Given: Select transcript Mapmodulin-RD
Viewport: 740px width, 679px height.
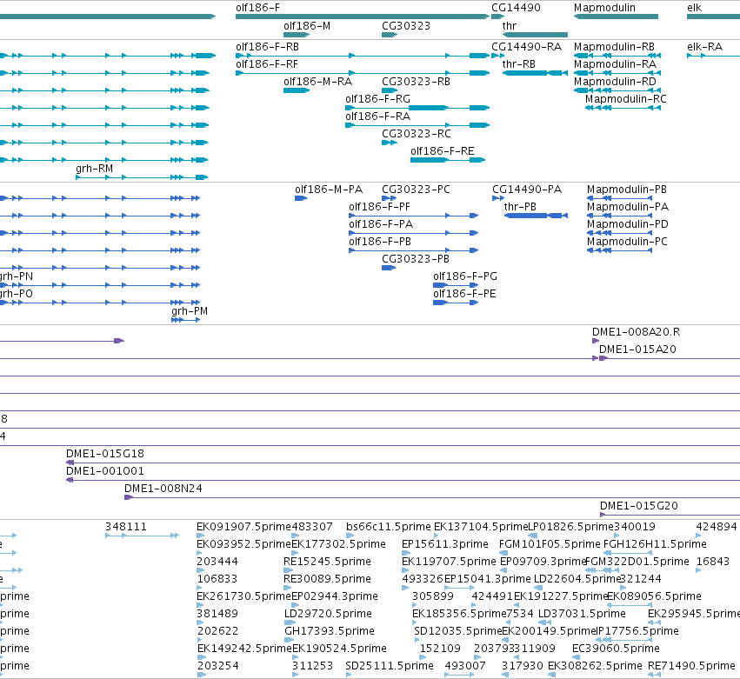Looking at the screenshot, I should tap(617, 90).
